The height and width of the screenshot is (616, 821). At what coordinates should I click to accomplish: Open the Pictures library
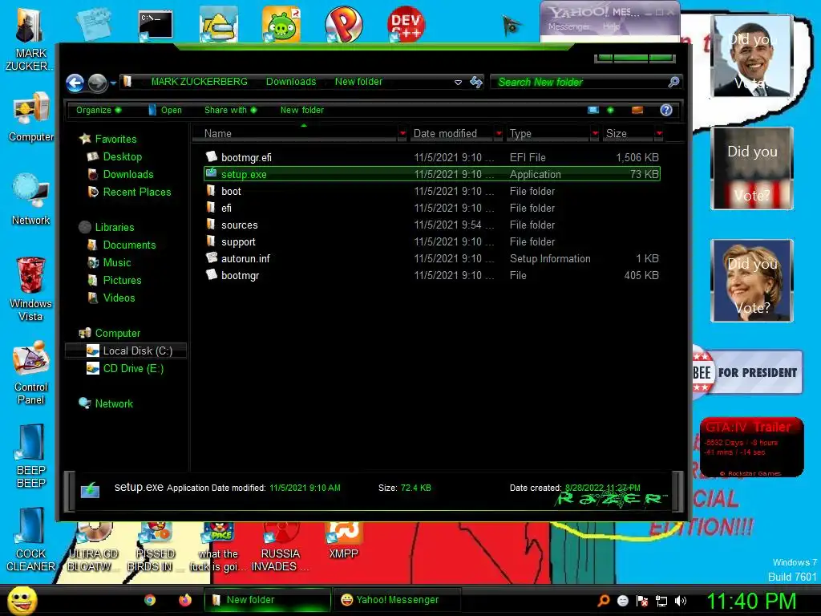(x=115, y=280)
